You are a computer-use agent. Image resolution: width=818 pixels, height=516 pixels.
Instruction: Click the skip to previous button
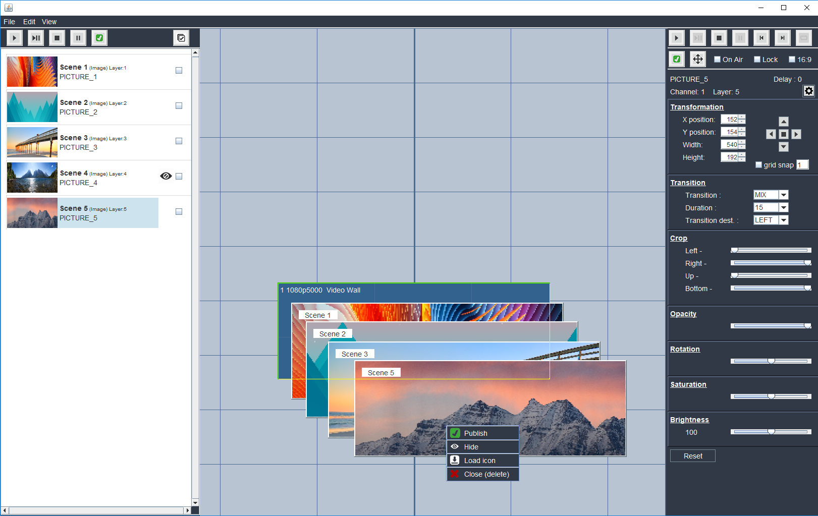(761, 38)
